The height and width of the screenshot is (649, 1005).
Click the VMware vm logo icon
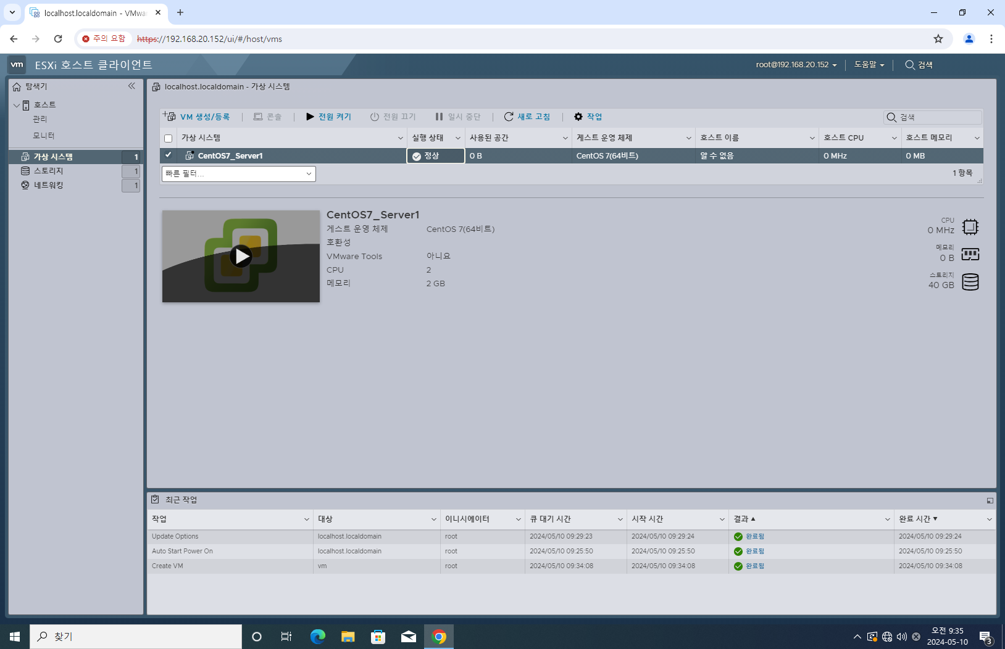click(17, 65)
